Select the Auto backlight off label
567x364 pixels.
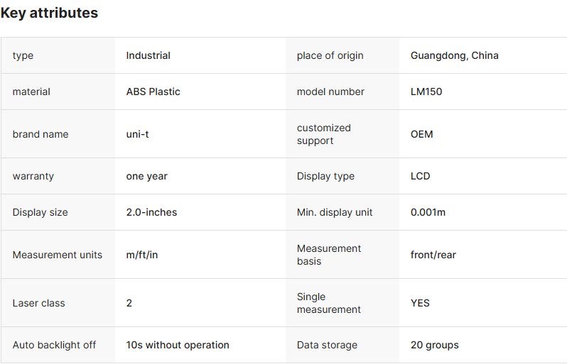[x=54, y=345]
